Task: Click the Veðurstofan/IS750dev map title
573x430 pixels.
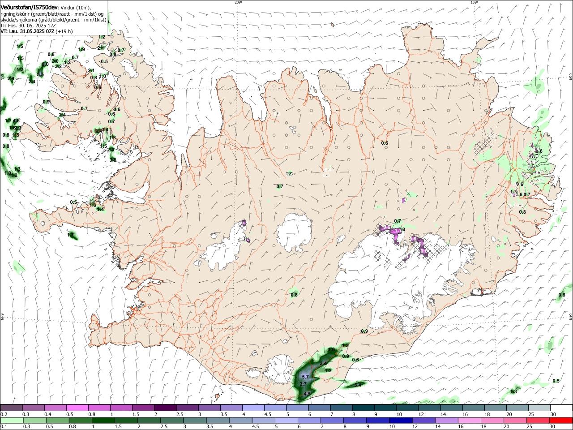Action: tap(29, 7)
